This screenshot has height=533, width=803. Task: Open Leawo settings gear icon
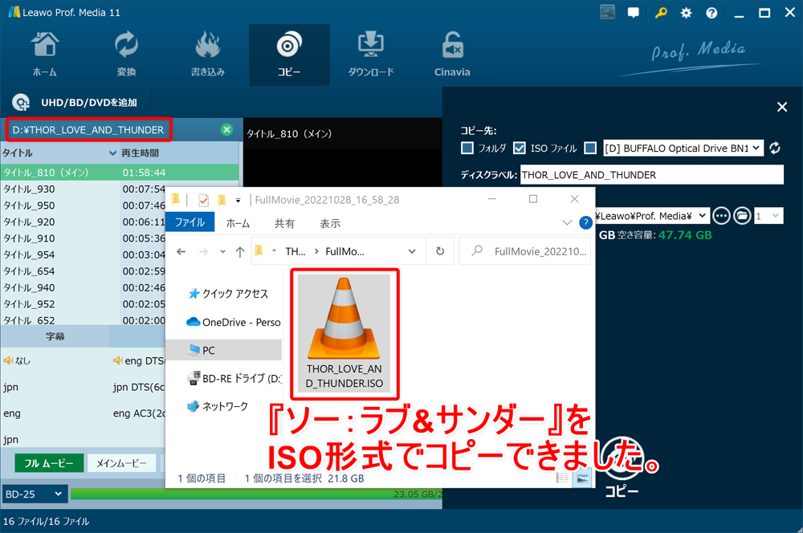tap(686, 13)
